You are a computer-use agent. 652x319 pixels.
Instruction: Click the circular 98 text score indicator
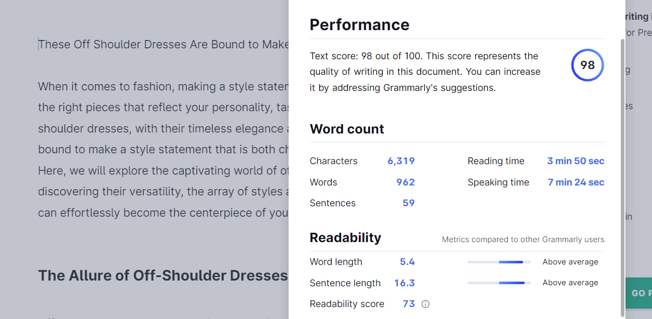588,65
